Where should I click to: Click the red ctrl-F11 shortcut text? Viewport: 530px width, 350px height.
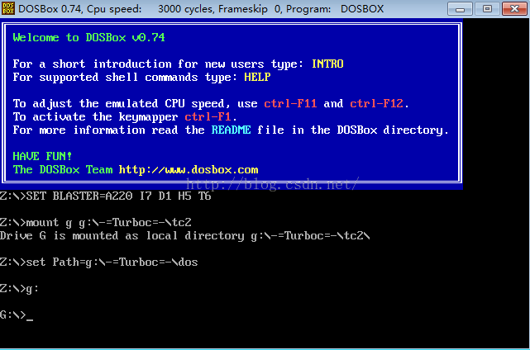coord(290,103)
